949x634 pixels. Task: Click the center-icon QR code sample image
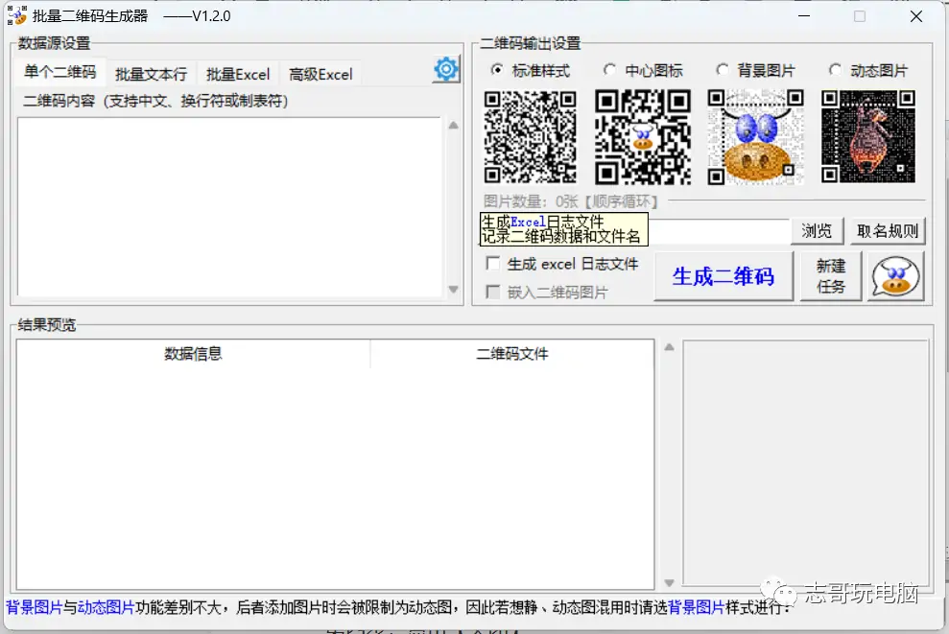coord(643,137)
